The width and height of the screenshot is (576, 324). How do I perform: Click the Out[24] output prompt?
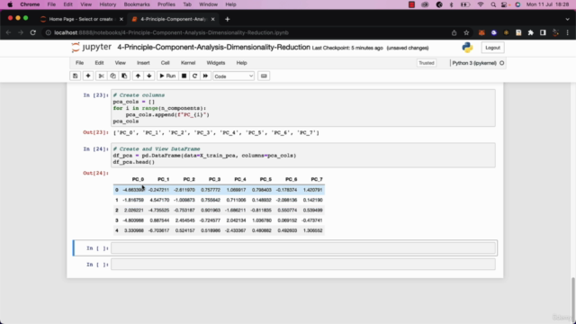95,173
